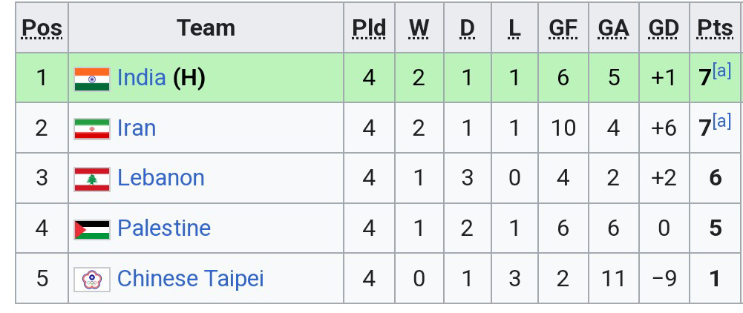Click the India flag icon

92,79
